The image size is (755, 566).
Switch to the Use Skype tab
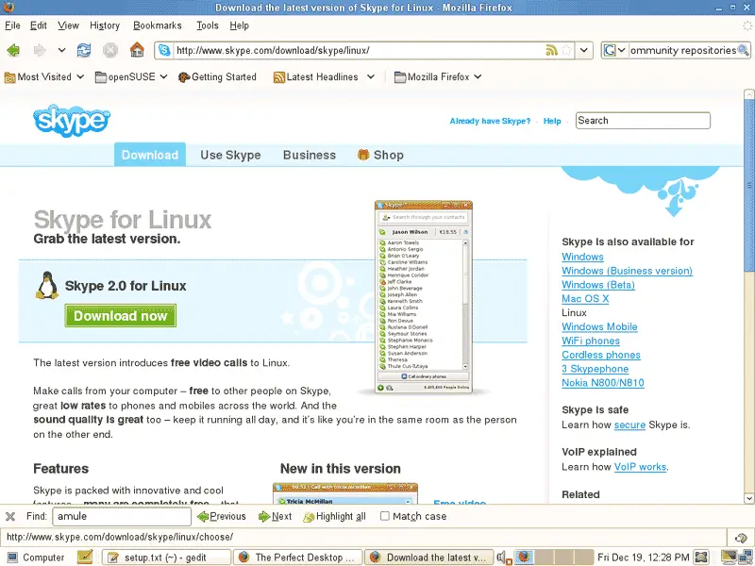tap(230, 155)
